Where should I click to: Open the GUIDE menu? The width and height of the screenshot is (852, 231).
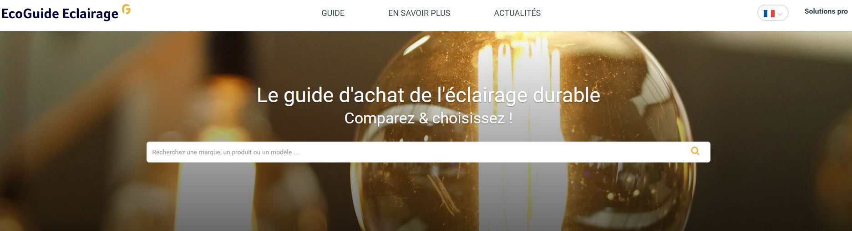(333, 13)
